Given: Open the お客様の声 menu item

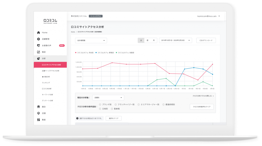Looking at the screenshot, I should click(50, 46).
